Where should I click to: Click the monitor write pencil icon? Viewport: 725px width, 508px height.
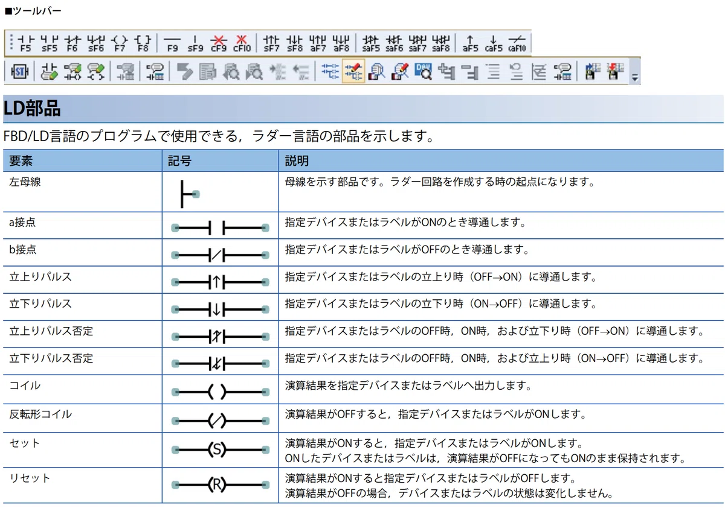pyautogui.click(x=399, y=72)
